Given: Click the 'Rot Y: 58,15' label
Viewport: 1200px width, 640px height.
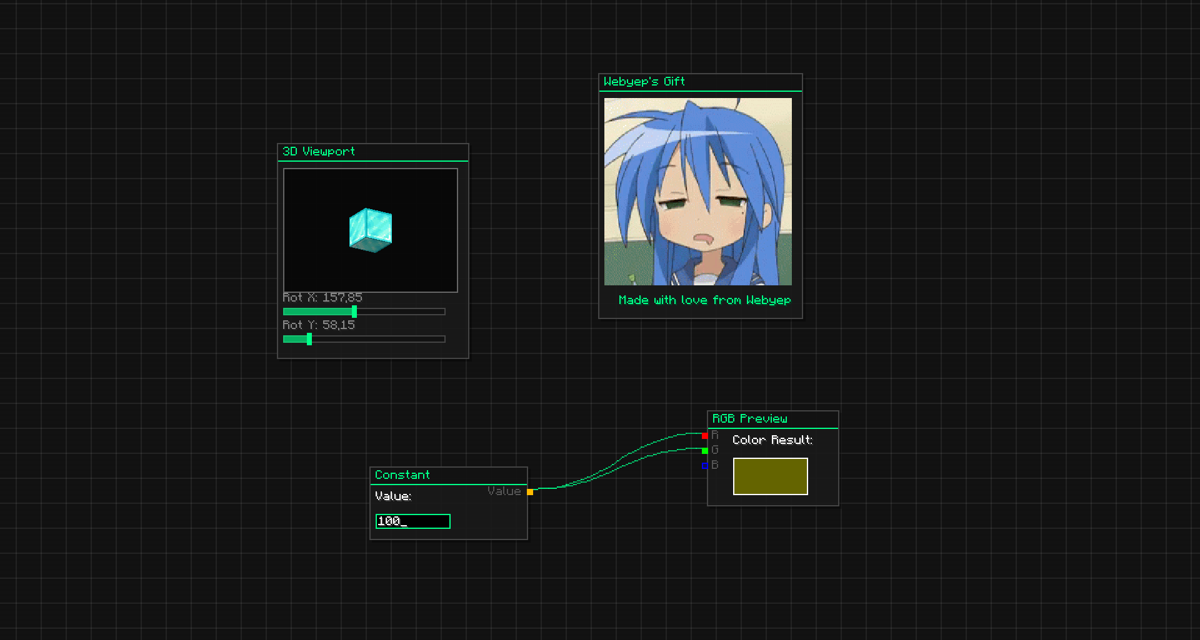Looking at the screenshot, I should [x=319, y=325].
